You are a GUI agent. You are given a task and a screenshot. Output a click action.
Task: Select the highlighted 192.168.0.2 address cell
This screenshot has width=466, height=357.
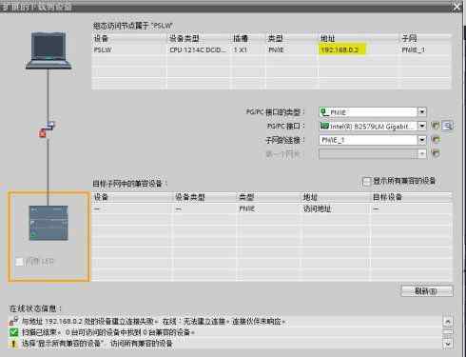click(x=341, y=50)
